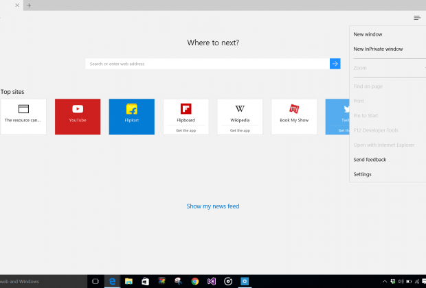Click the network tray icon
Screen dimensions: 426x288
(x=417, y=282)
